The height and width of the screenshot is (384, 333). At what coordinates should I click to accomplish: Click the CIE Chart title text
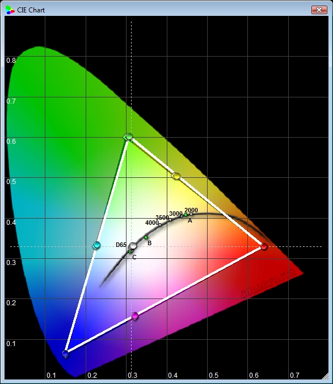tap(31, 10)
